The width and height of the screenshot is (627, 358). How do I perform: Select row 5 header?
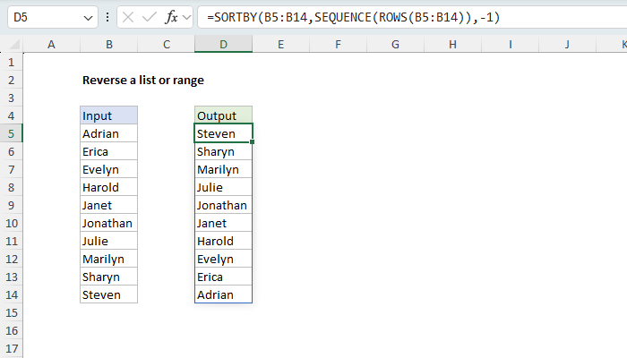click(x=11, y=133)
